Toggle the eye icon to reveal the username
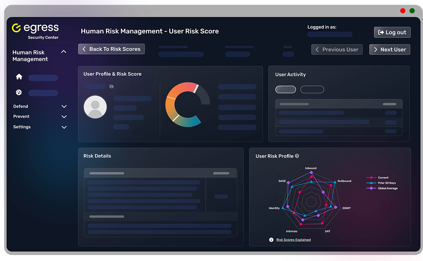The height and width of the screenshot is (261, 423). tap(112, 86)
